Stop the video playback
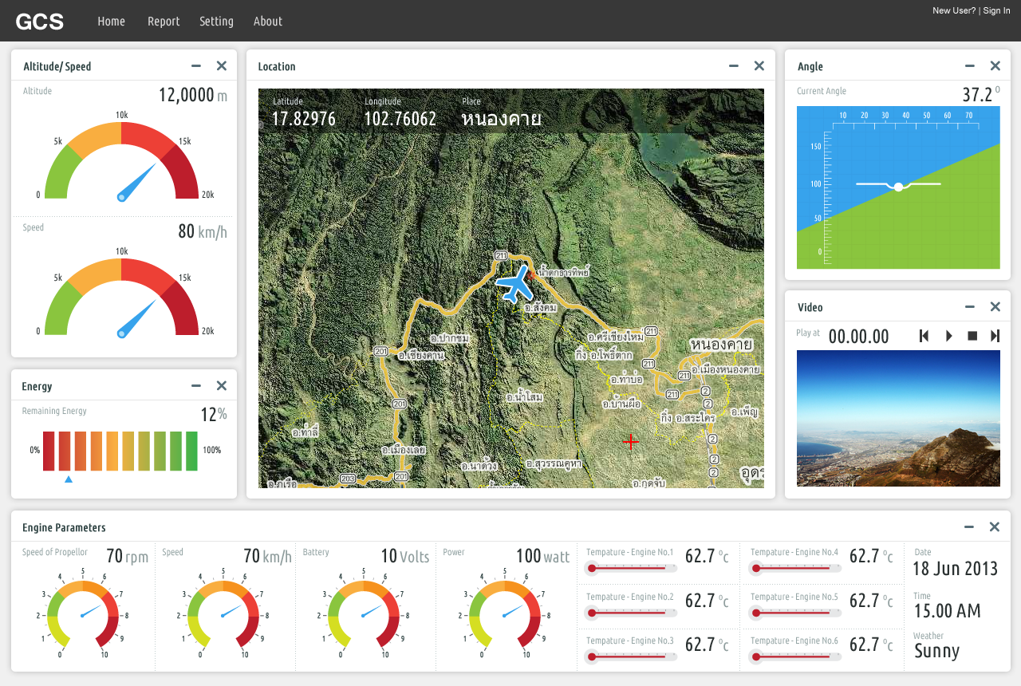This screenshot has height=686, width=1021. point(972,336)
